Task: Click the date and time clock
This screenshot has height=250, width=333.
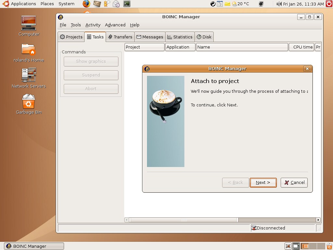Action: point(303,4)
